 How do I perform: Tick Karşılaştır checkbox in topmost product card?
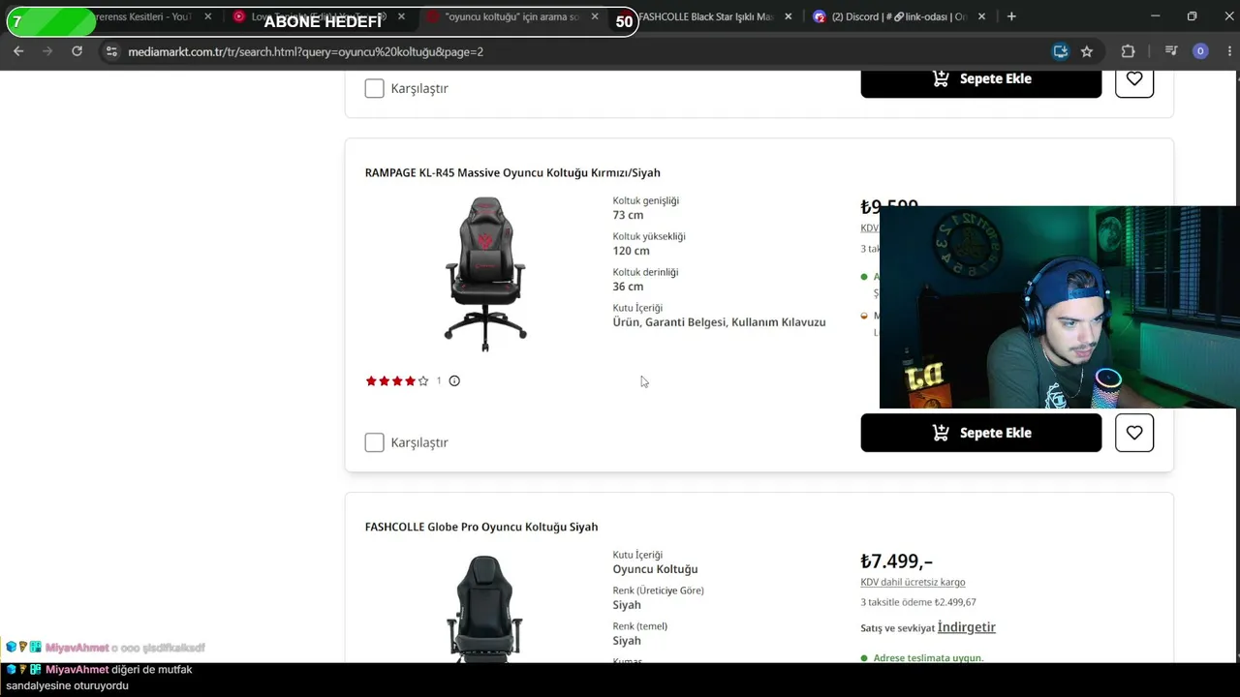tap(374, 88)
